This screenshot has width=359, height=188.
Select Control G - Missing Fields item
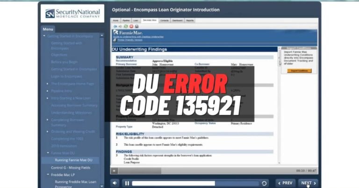[71, 167]
